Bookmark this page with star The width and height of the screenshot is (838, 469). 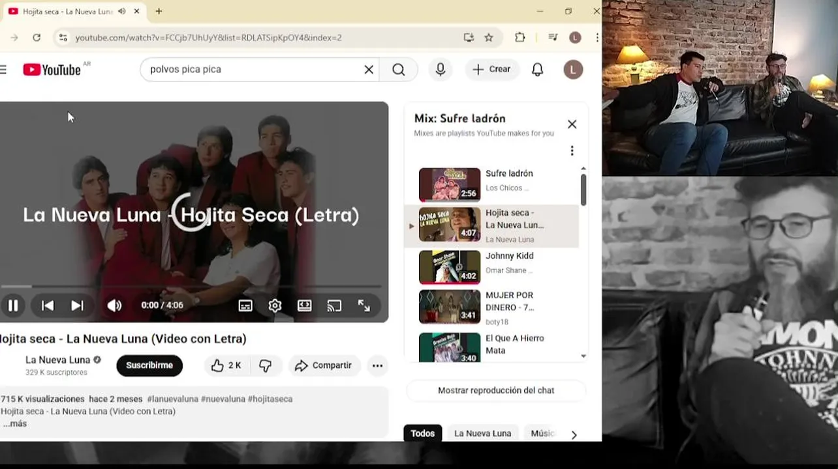tap(489, 38)
